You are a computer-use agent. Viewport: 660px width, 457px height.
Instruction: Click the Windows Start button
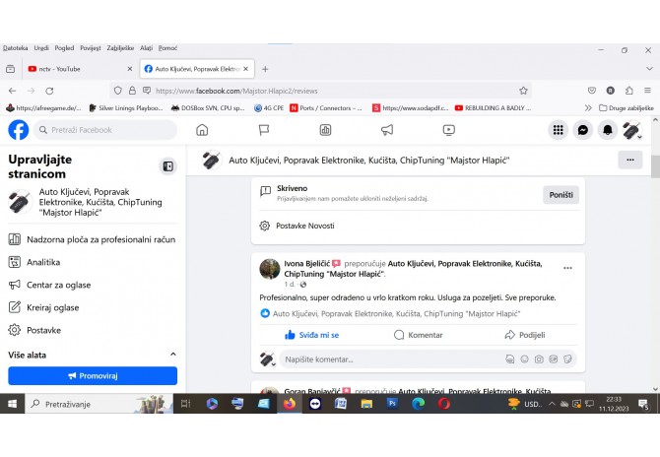tap(12, 404)
